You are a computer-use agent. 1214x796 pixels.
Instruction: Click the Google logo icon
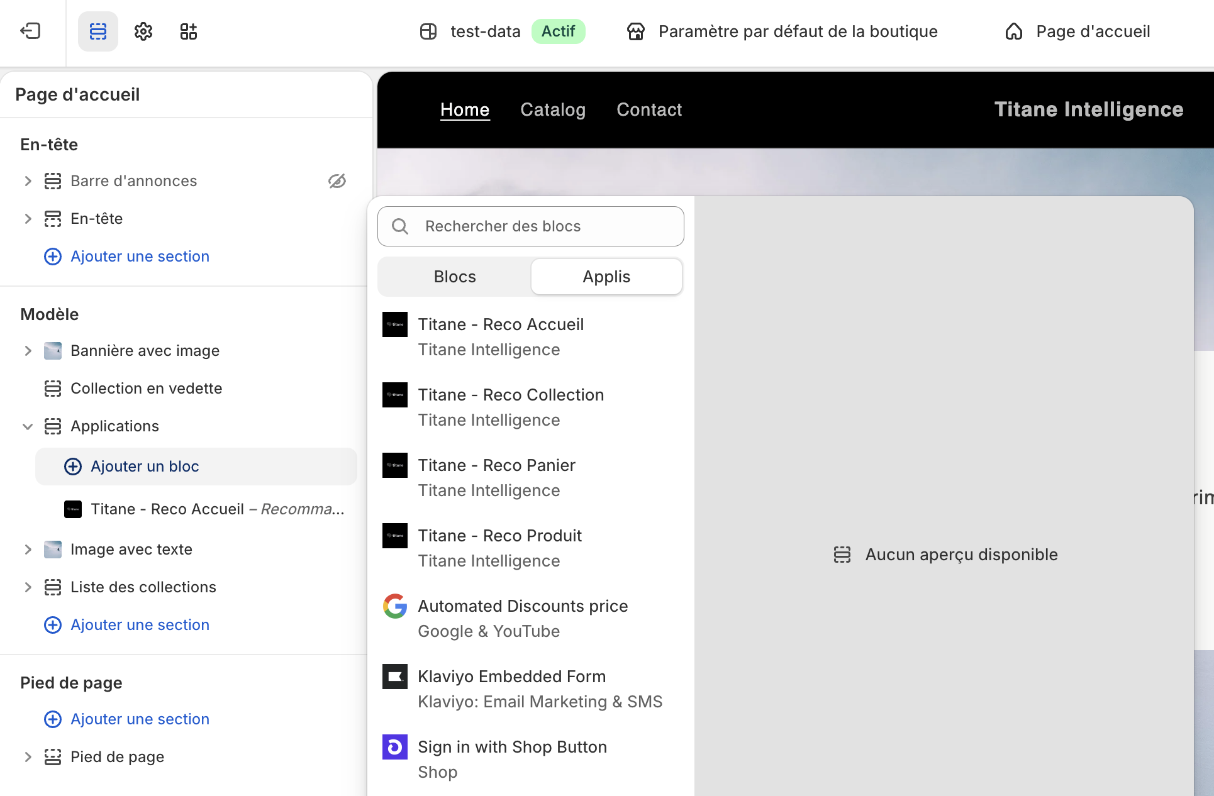(x=395, y=606)
